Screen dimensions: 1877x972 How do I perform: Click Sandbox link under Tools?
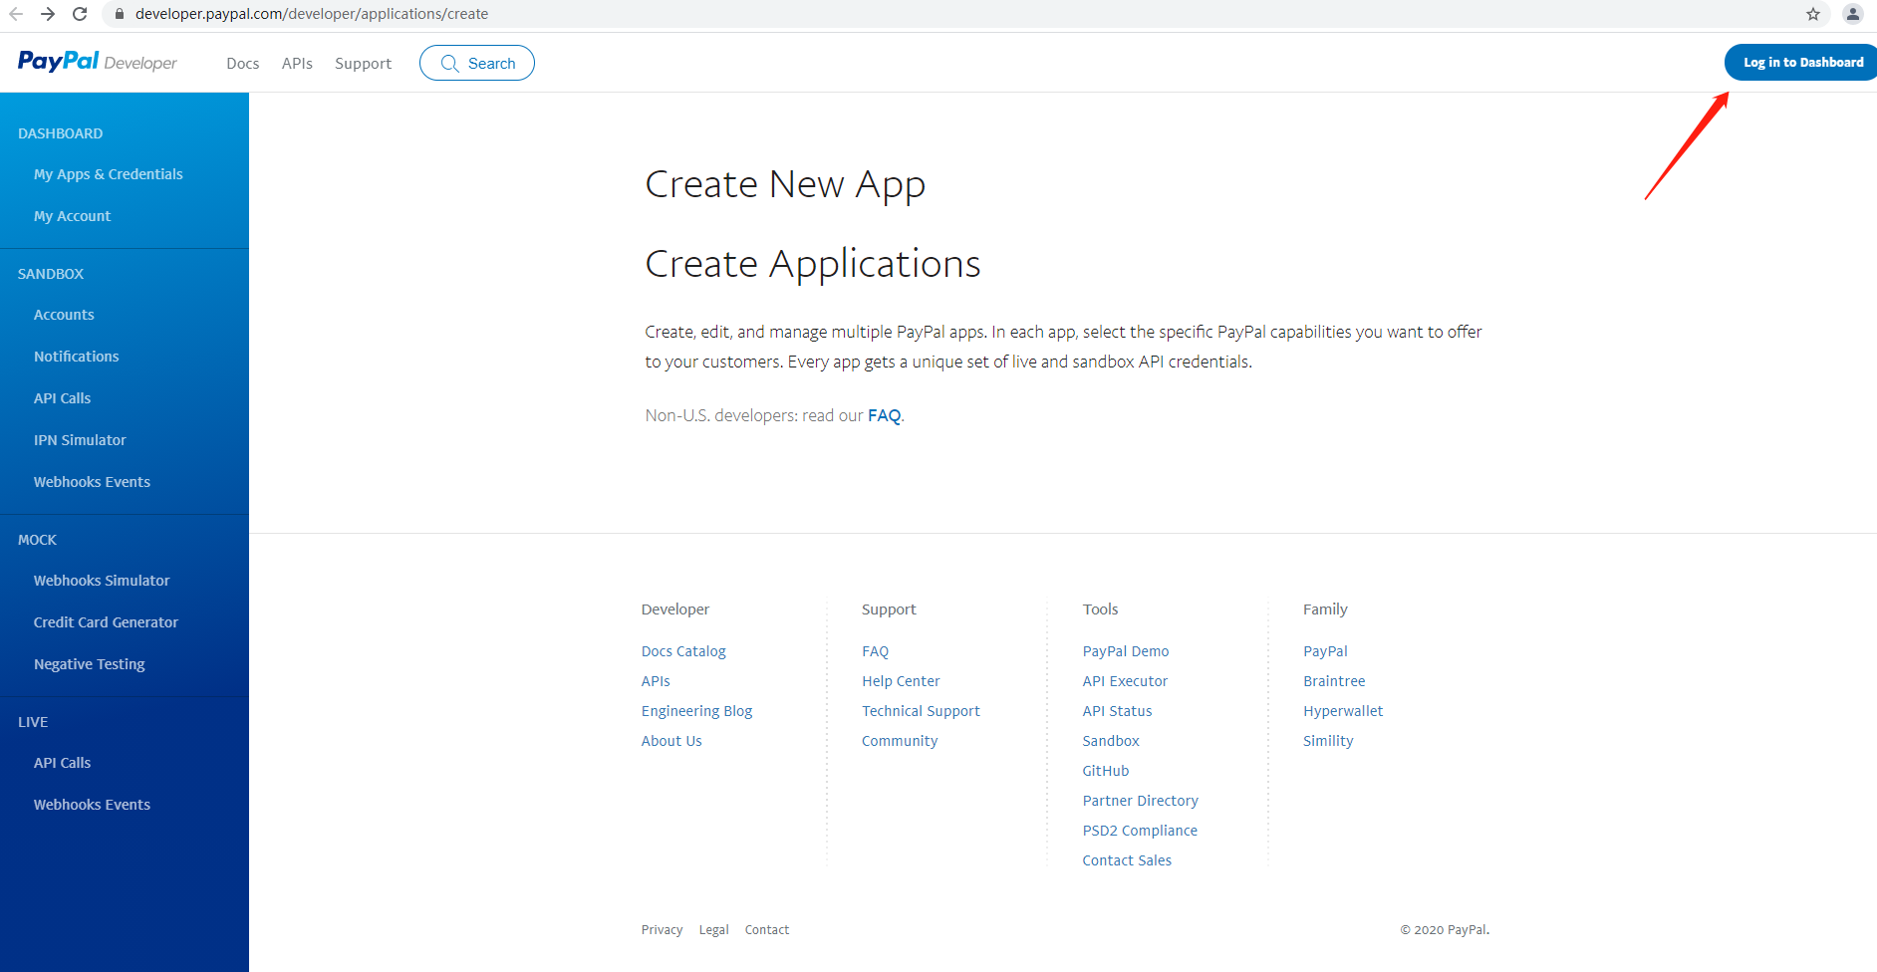click(x=1111, y=741)
